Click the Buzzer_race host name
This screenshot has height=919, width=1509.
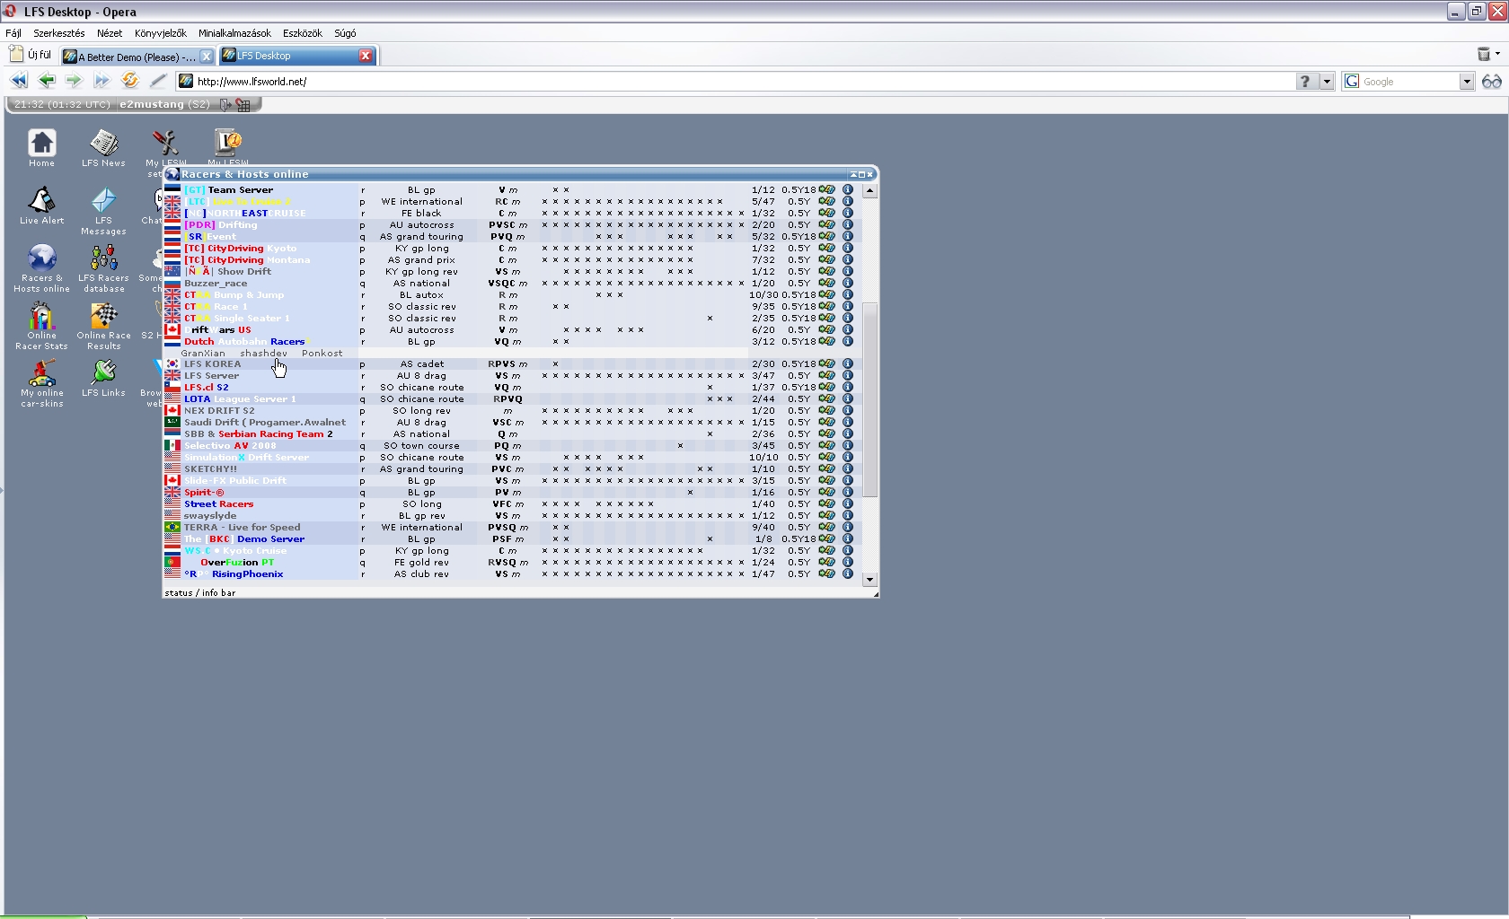click(216, 284)
